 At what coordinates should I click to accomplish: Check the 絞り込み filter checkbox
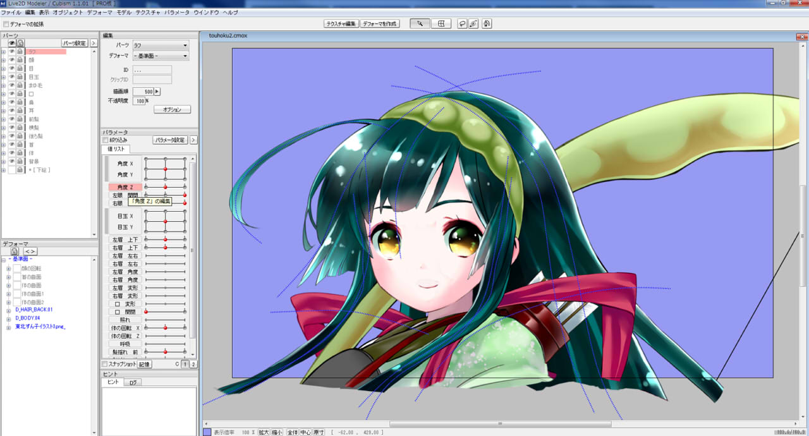coord(105,140)
